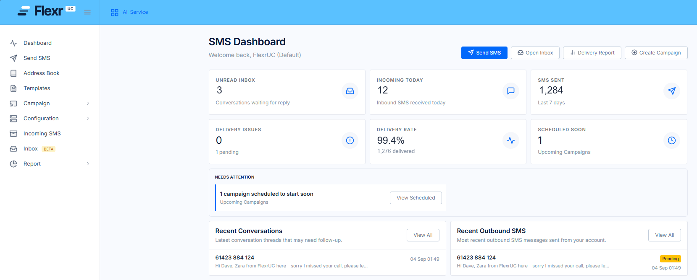Viewport: 697px width, 280px height.
Task: Open outbound message 61423 884 124
Action: click(x=476, y=258)
